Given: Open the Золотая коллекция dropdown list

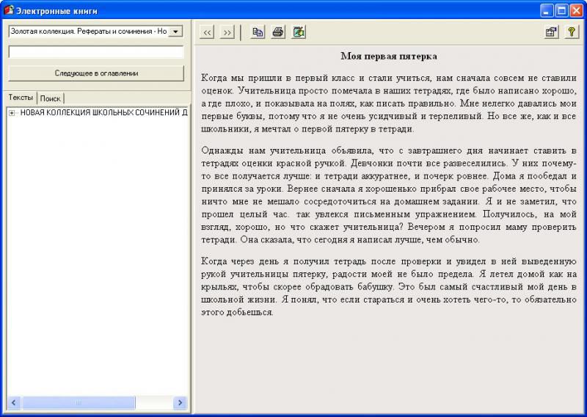Looking at the screenshot, I should coord(175,32).
